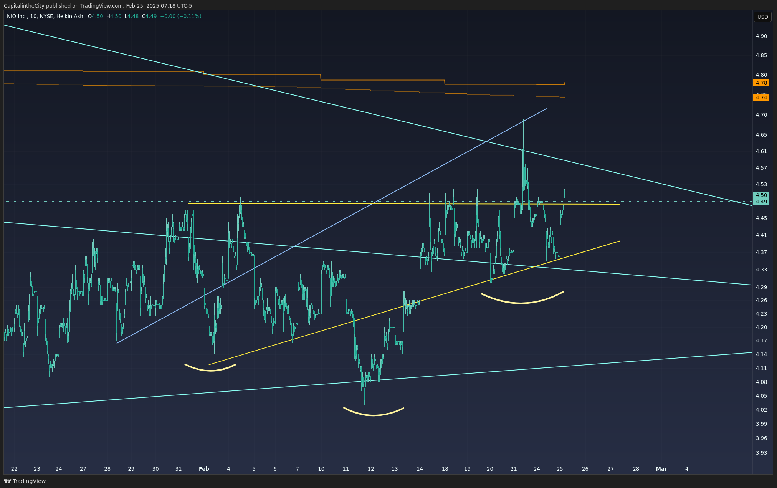
Task: Click the 4.70 price axis label
Action: [x=761, y=115]
